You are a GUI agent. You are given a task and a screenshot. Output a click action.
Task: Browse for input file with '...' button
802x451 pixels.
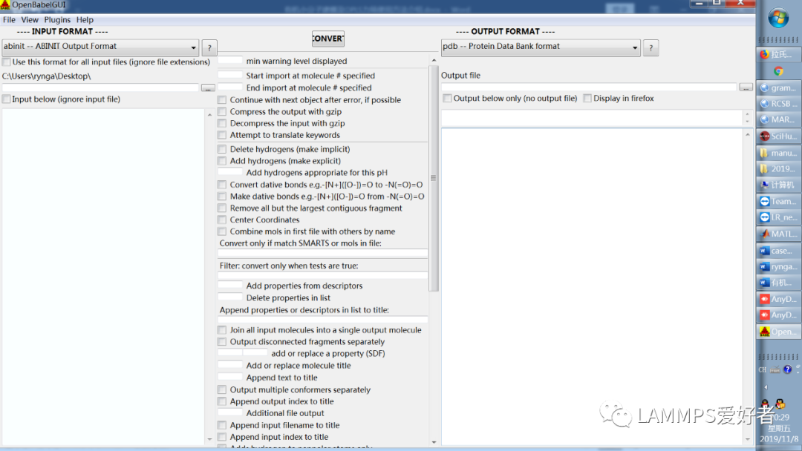[x=208, y=88]
